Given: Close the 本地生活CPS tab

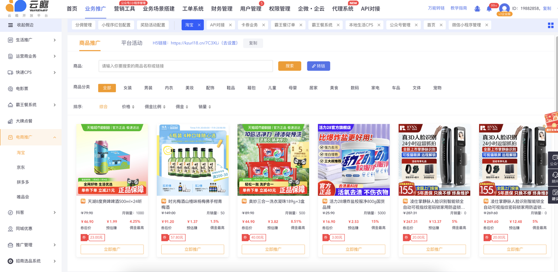Looking at the screenshot, I should 379,25.
